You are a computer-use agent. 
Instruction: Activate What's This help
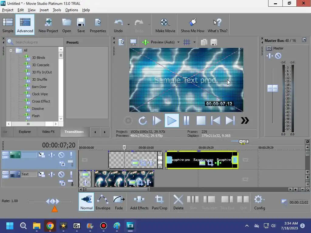217,25
